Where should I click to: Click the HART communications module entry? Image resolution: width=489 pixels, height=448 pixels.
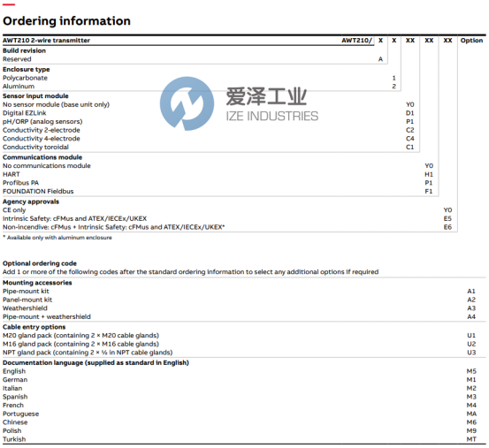[11, 174]
